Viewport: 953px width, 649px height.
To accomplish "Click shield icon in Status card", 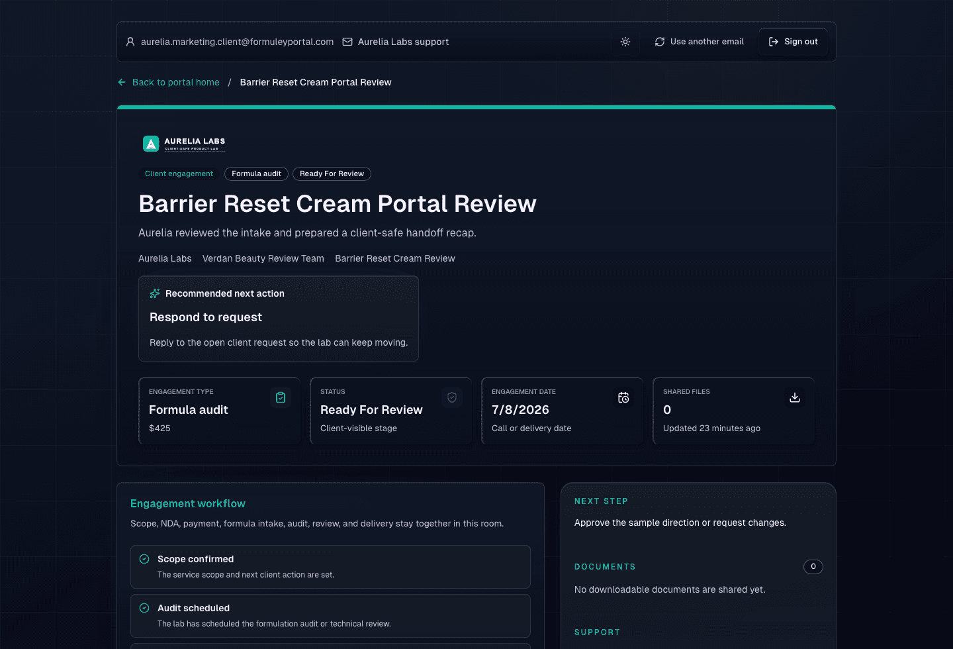I will pos(452,397).
